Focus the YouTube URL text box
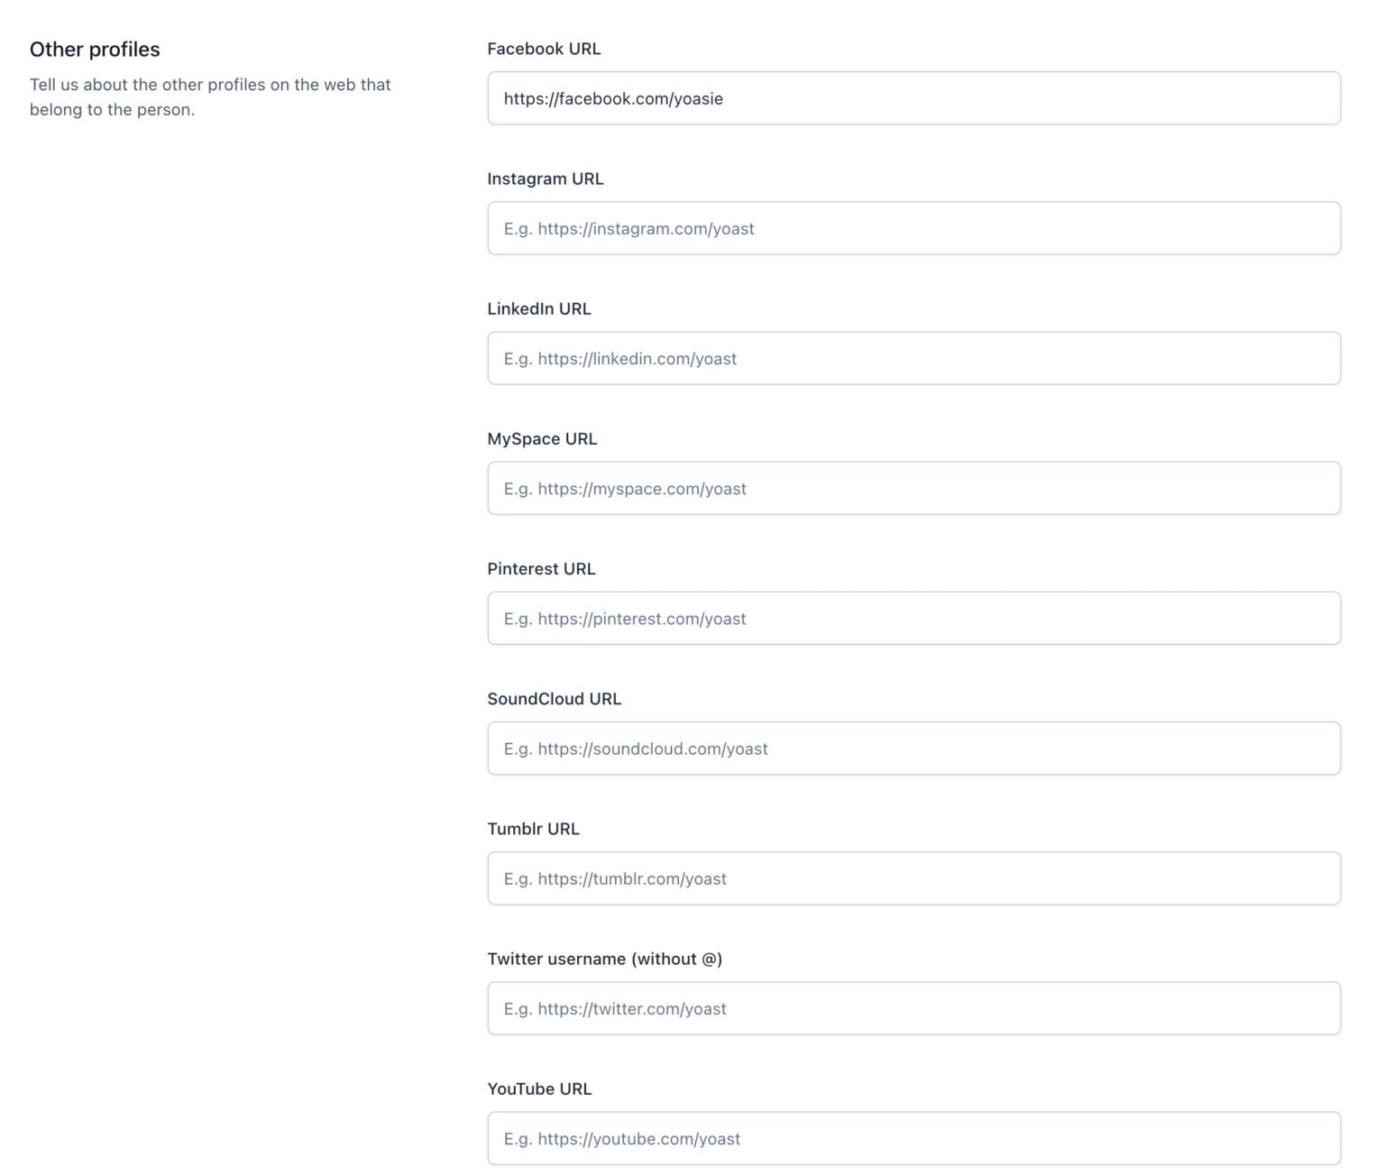This screenshot has height=1176, width=1385. coord(913,1138)
